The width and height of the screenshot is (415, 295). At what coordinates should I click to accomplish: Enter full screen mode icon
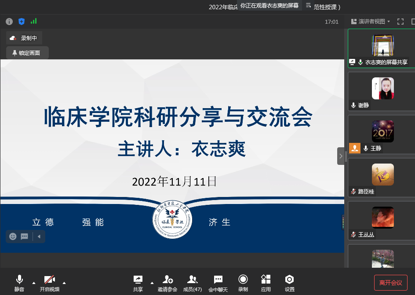click(x=400, y=22)
